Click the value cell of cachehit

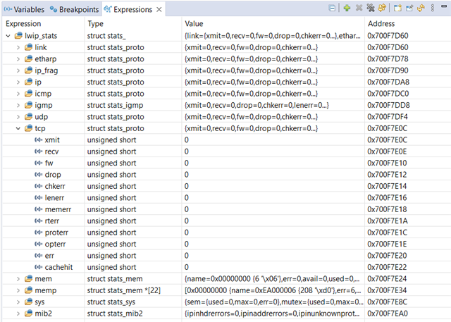[273, 267]
